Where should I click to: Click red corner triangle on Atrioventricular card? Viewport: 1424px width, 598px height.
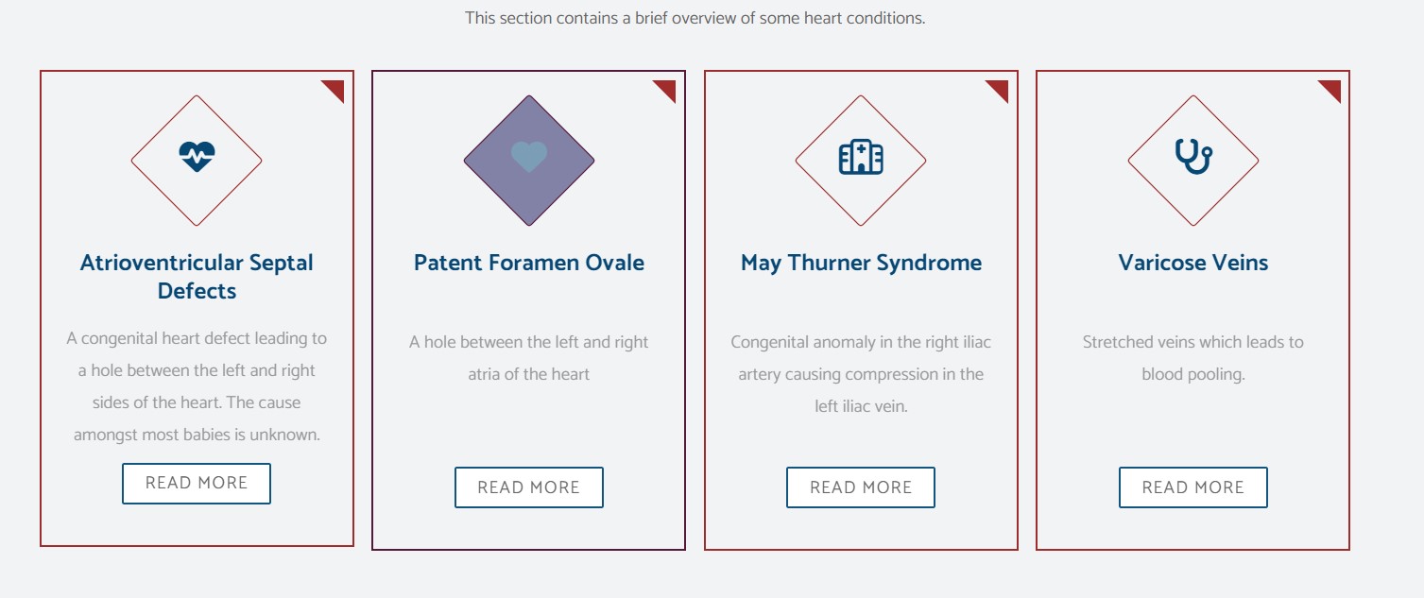[x=335, y=89]
